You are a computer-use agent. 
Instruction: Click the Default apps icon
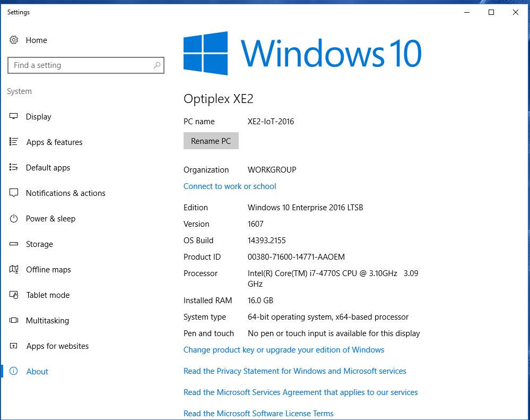(x=13, y=167)
